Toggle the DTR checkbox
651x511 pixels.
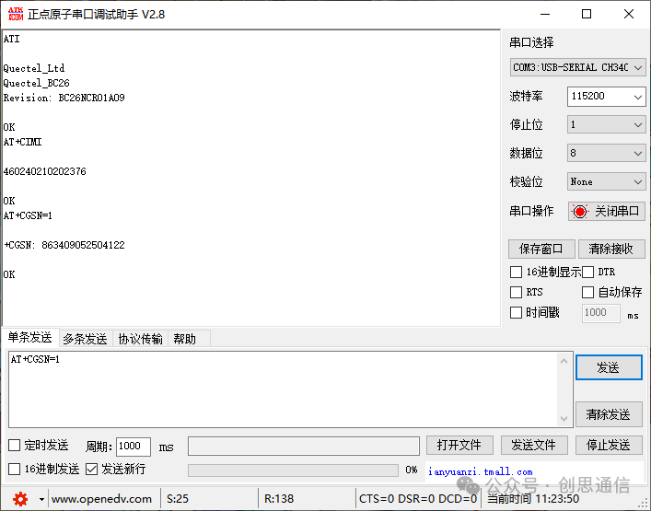587,273
